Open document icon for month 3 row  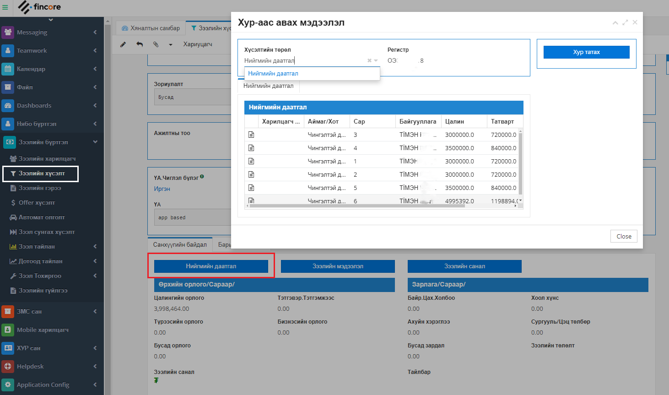coord(251,135)
